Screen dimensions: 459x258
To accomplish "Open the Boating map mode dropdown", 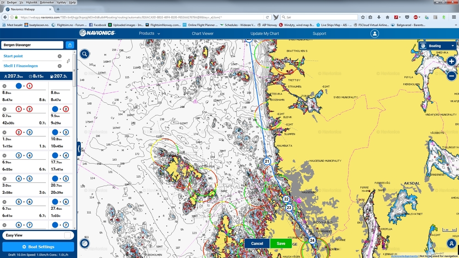I will coord(437,46).
